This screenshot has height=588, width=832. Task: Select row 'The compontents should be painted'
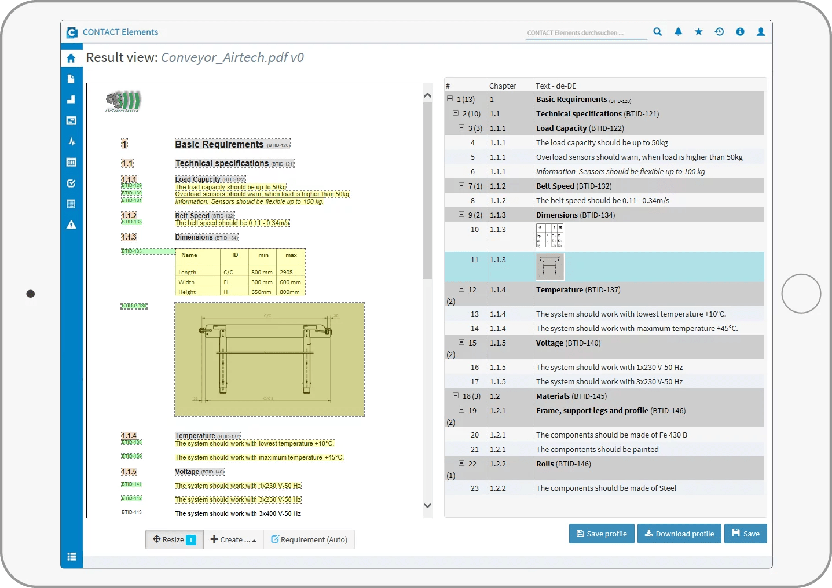[604, 449]
